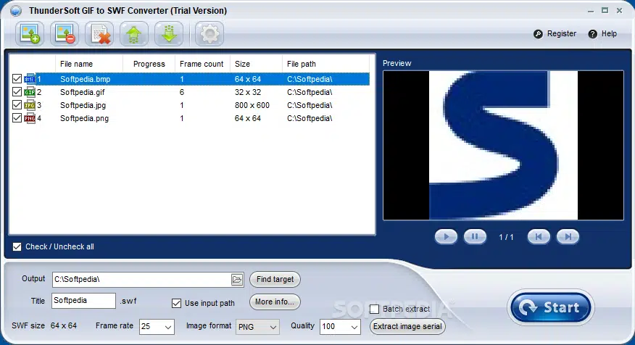Enable the Batch extract checkbox

375,309
